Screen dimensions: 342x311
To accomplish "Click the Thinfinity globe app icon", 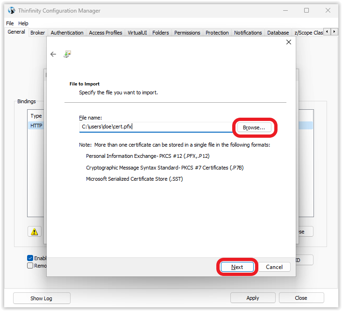I will coord(12,10).
